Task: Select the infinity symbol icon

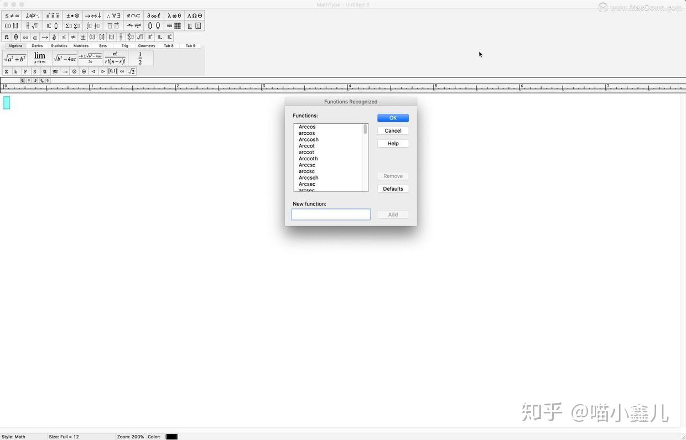Action: coord(25,37)
